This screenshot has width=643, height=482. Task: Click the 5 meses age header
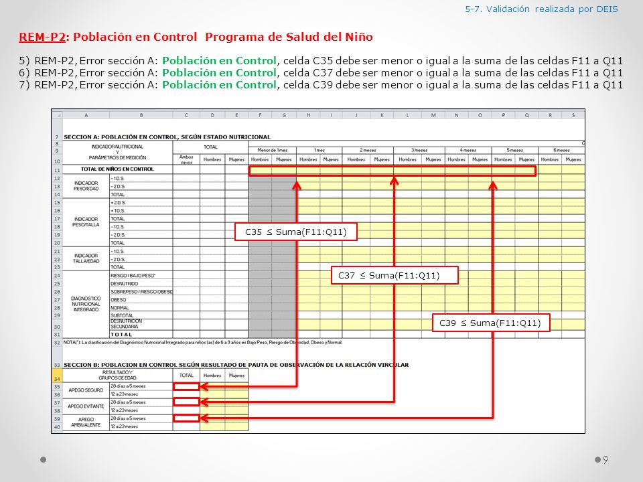[x=514, y=150]
